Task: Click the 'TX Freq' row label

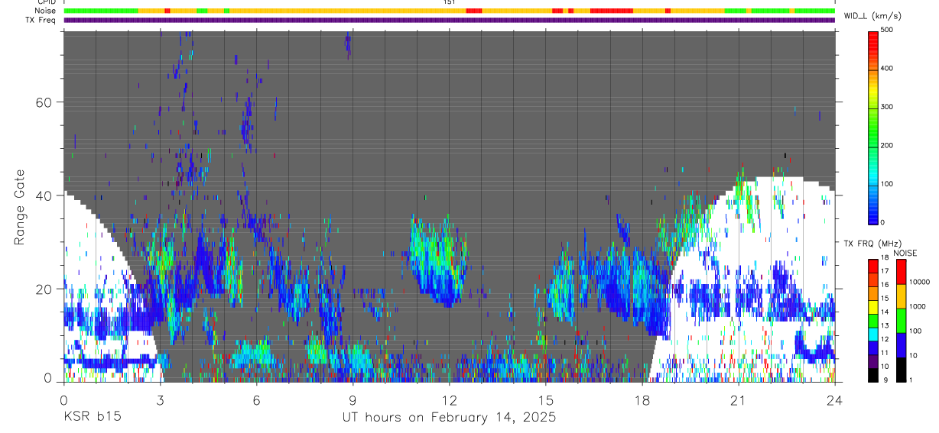Action: (42, 20)
